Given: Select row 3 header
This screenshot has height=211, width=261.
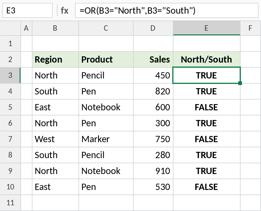Looking at the screenshot, I should (x=10, y=75).
